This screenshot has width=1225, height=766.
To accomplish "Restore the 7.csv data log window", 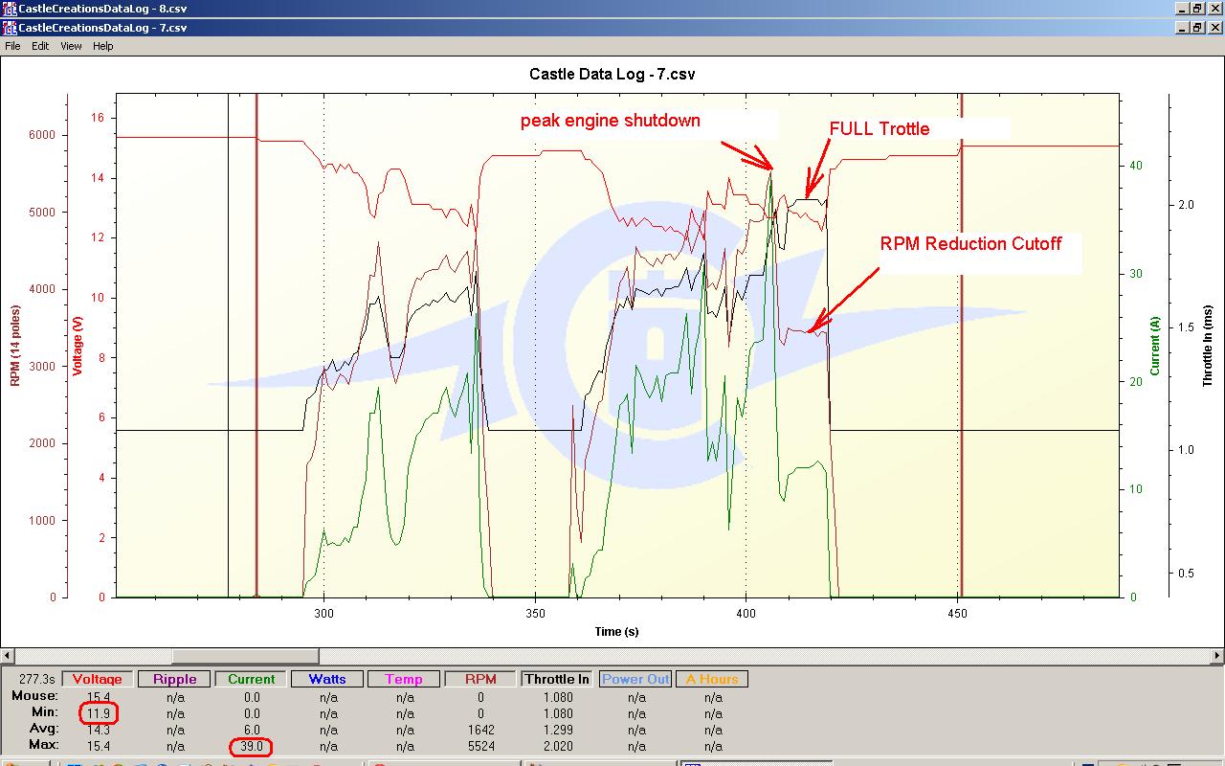I will (x=1196, y=28).
